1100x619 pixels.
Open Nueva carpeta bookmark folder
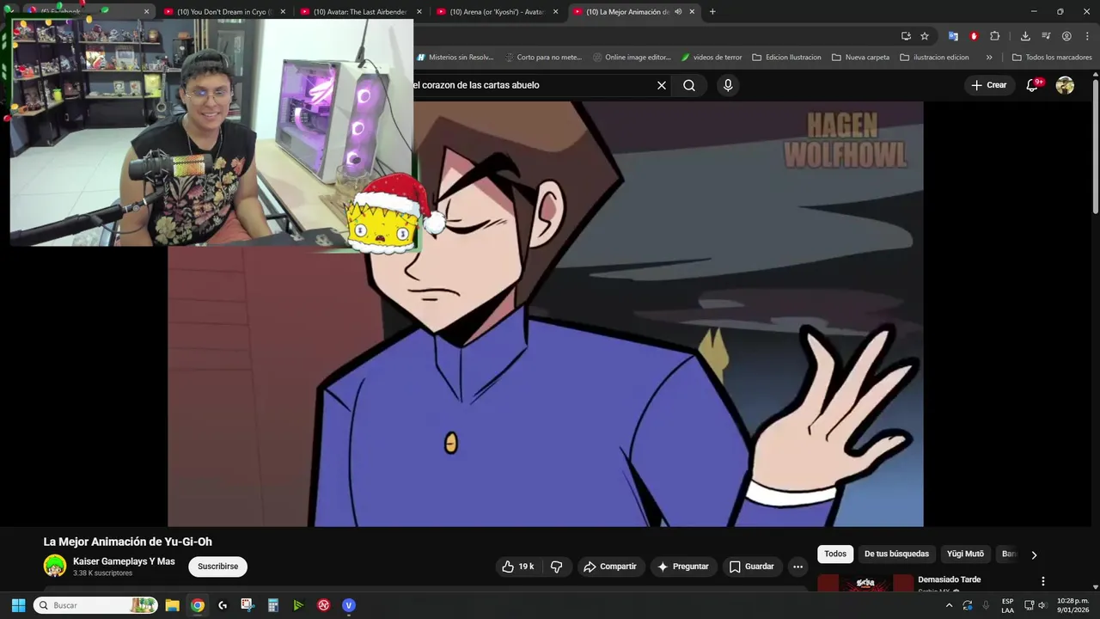pos(860,58)
